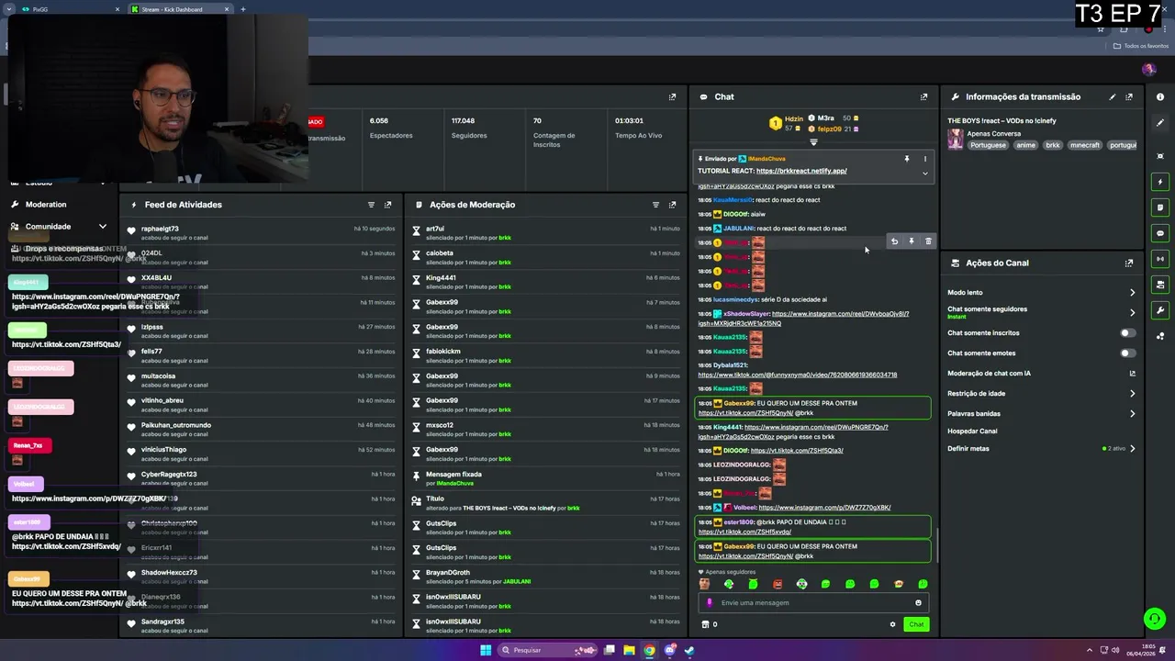
Task: Collapse Comunidade section in left sidebar
Action: point(102,227)
